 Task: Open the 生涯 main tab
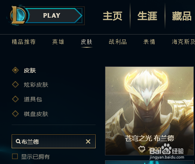147,16
